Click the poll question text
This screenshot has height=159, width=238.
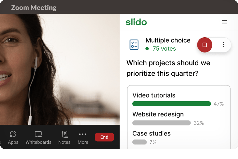[x=168, y=68]
